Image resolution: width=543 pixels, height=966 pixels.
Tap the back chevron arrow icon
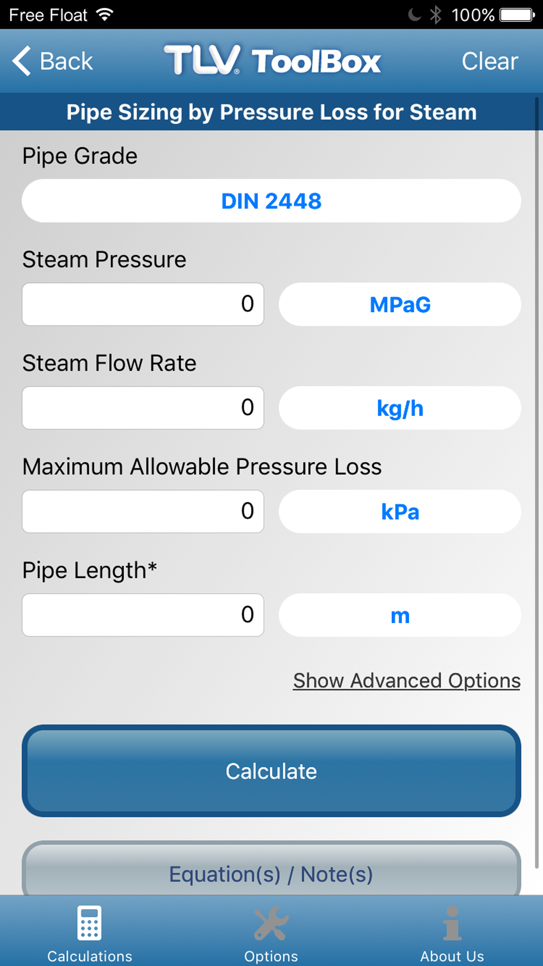point(22,61)
